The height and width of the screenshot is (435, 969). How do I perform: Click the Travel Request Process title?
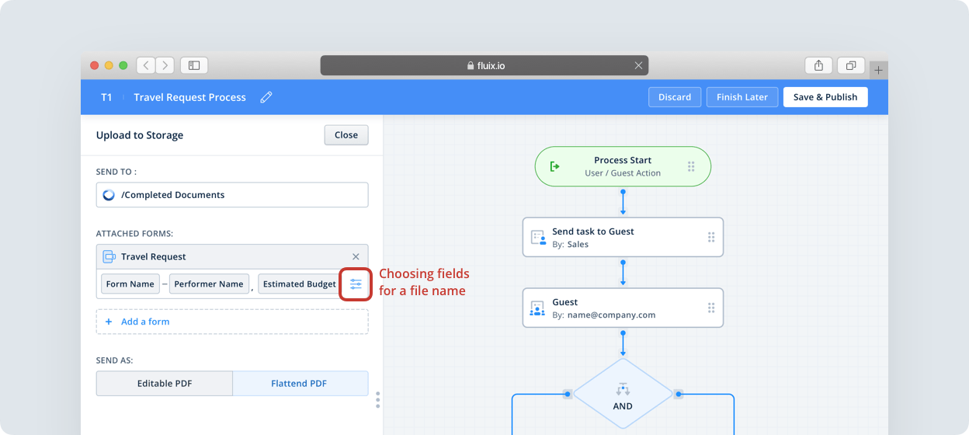coord(189,97)
